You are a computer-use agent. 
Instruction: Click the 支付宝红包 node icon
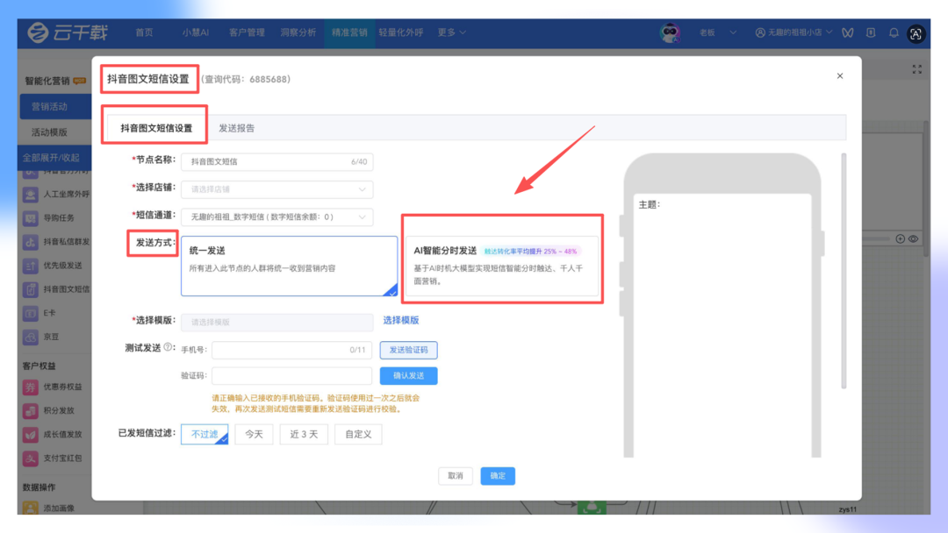[30, 458]
